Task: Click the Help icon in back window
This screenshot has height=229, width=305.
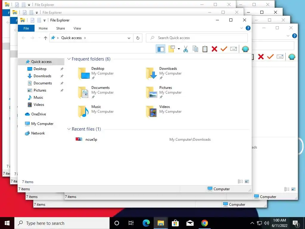Action: (295, 36)
